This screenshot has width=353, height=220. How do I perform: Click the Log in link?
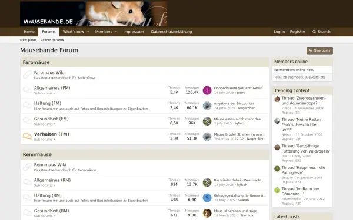279,32
